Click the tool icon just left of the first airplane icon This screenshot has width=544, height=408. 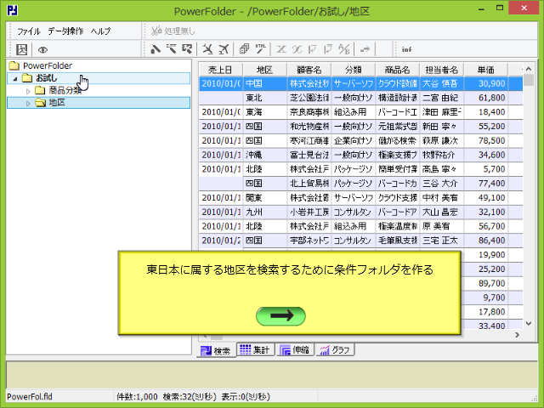click(187, 49)
